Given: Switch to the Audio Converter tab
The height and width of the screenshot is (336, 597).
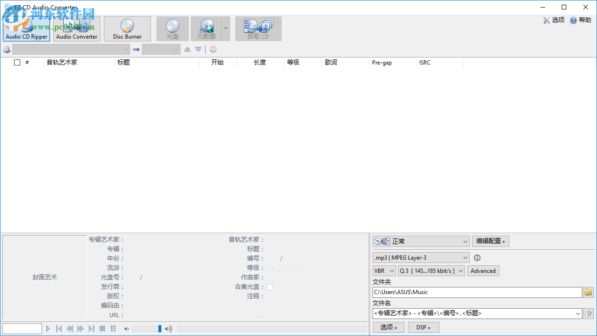Looking at the screenshot, I should point(76,29).
